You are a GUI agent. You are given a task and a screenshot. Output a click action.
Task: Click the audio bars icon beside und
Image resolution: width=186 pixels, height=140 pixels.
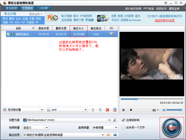tap(49, 110)
